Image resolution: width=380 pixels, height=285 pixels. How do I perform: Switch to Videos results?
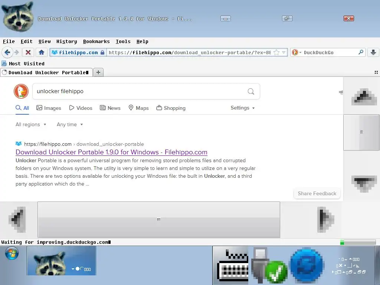pyautogui.click(x=81, y=108)
